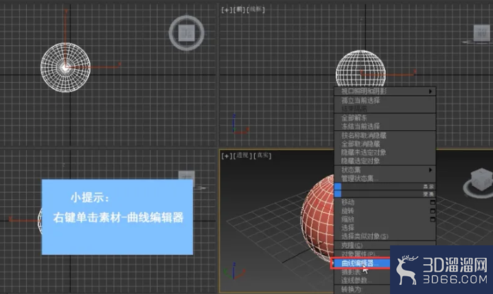Choose 克隆(C) menu entry

[352, 245]
